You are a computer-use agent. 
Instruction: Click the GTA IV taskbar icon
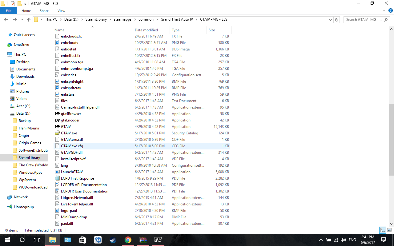(x=158, y=240)
